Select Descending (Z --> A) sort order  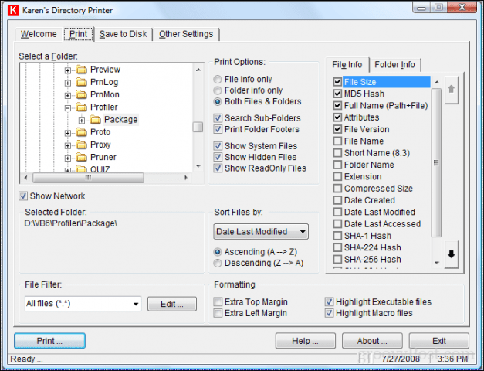tap(218, 263)
